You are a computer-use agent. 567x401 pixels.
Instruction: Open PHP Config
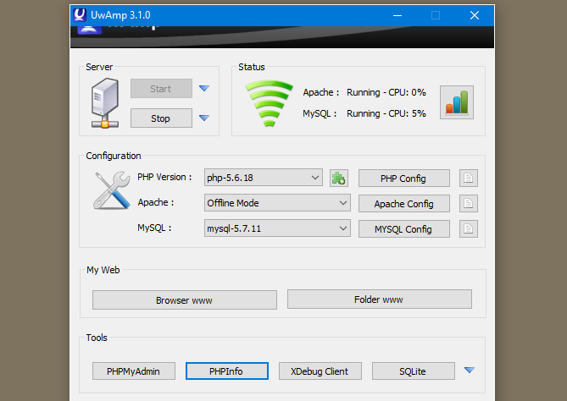(404, 179)
